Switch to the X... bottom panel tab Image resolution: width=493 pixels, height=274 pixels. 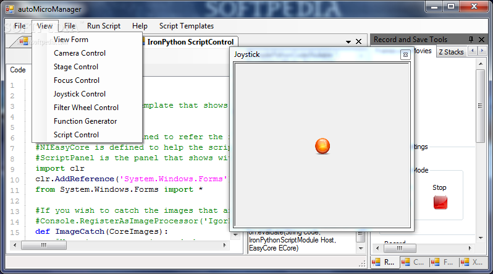point(473,262)
